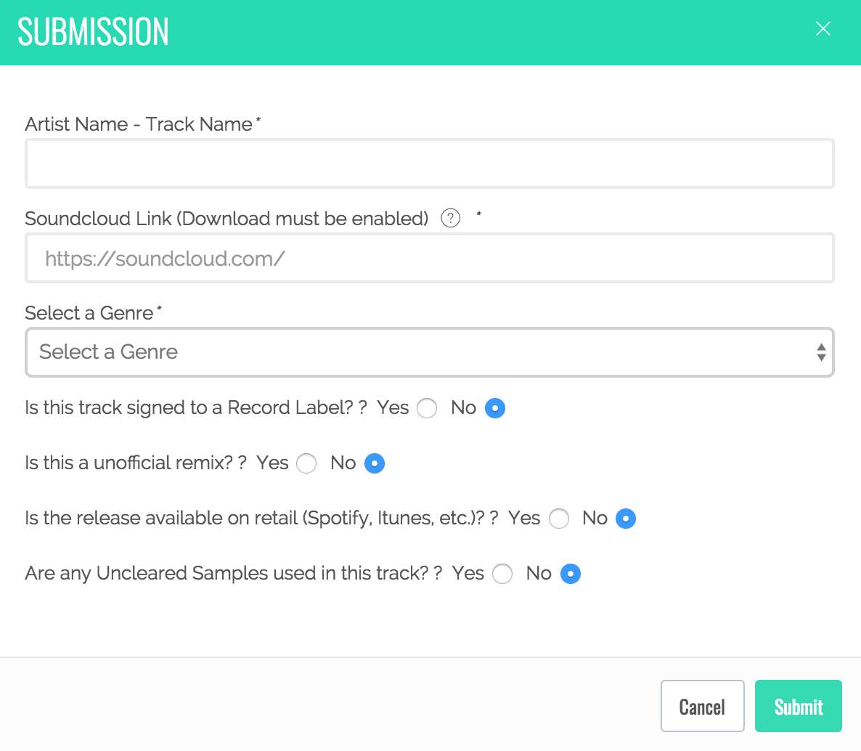Click the "Artist Name - Track Name" label
The height and width of the screenshot is (751, 861).
(x=139, y=124)
